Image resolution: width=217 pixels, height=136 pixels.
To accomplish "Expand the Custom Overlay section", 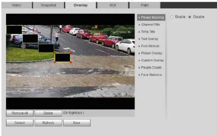I will tap(152, 60).
